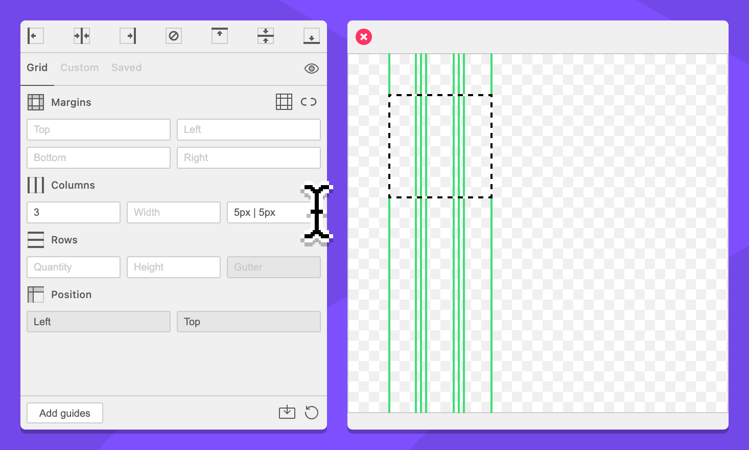Viewport: 749px width, 450px height.
Task: Add guide to top edge icon
Action: coord(220,36)
